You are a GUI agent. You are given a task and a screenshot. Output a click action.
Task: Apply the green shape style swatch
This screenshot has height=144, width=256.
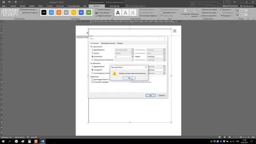pos(89,12)
